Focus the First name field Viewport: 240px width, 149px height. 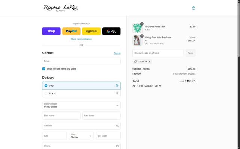61,116
